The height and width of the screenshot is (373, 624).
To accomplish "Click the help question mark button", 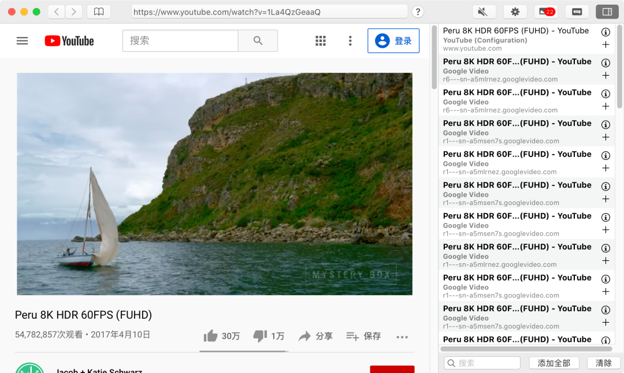I will (418, 12).
